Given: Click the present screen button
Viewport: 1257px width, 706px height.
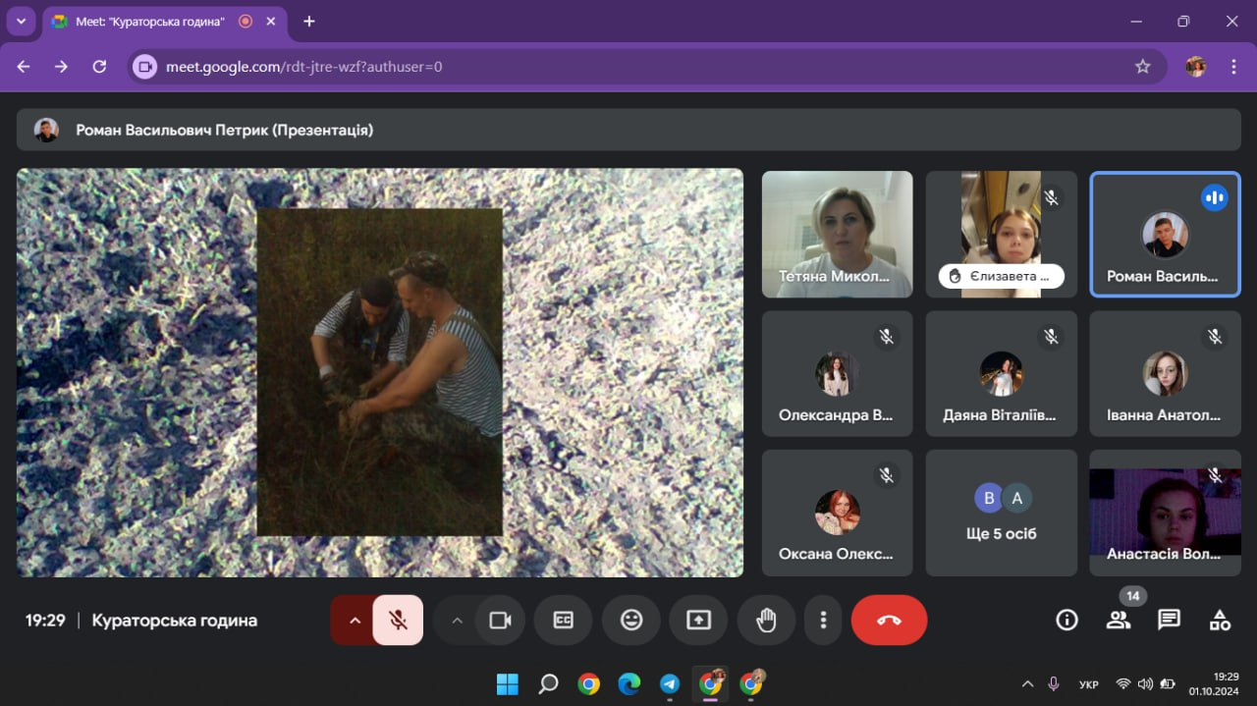Looking at the screenshot, I should point(698,621).
